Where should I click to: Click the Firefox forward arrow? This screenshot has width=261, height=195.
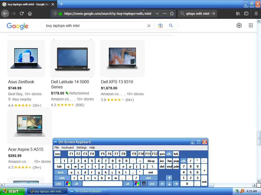pos(14,13)
